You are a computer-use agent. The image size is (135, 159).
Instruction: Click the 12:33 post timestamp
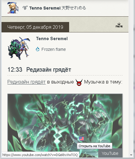15,70
